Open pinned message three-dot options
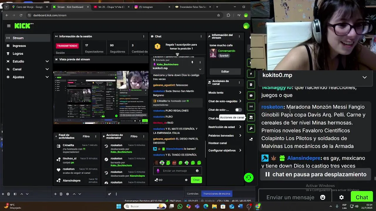Screen dimensions: 376x211 tap(200, 62)
